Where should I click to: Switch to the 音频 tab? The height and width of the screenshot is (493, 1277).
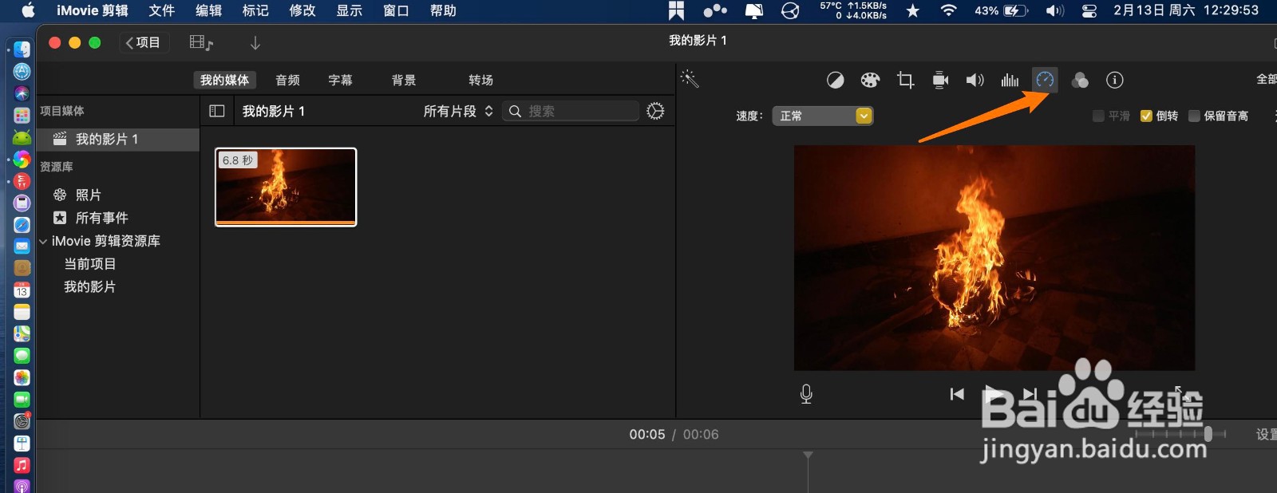(287, 80)
